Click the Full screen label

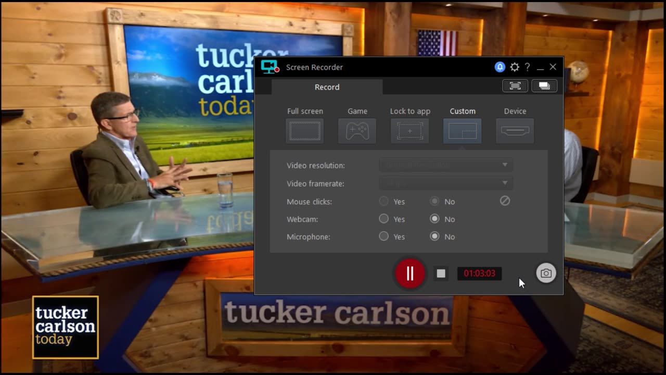pos(305,111)
